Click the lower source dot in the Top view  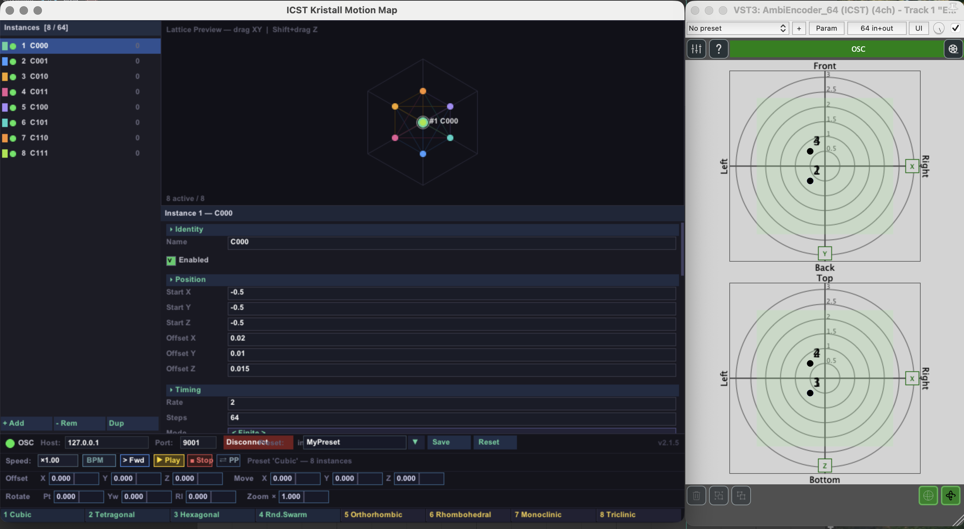[810, 393]
